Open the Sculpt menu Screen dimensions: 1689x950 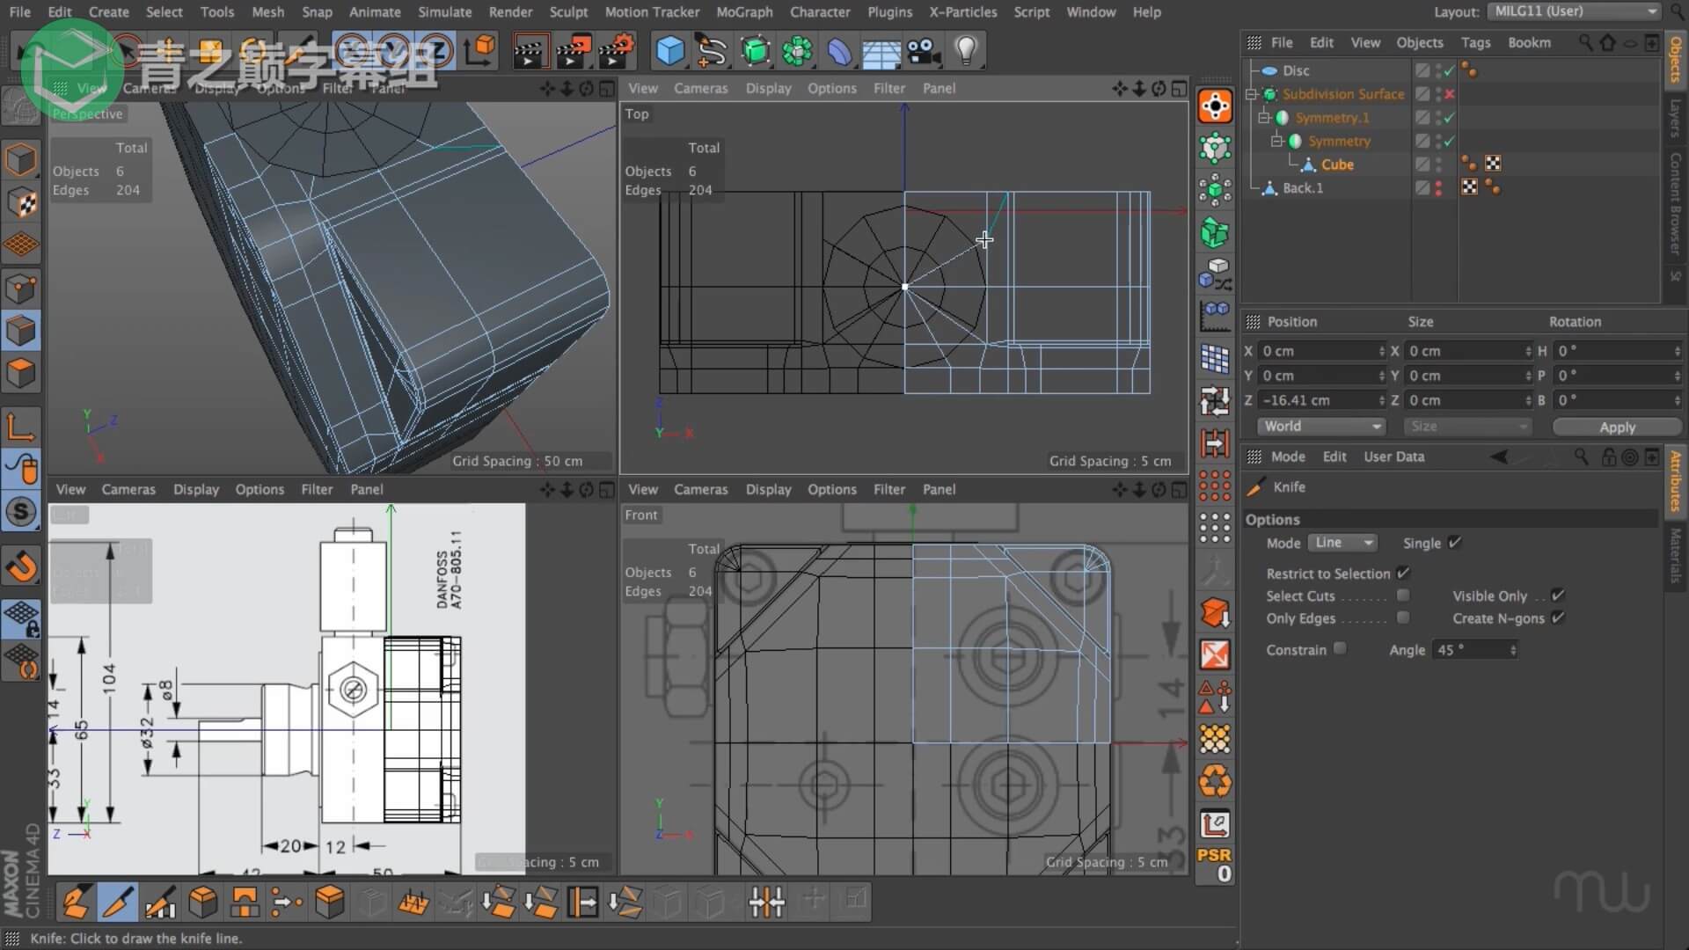point(568,12)
